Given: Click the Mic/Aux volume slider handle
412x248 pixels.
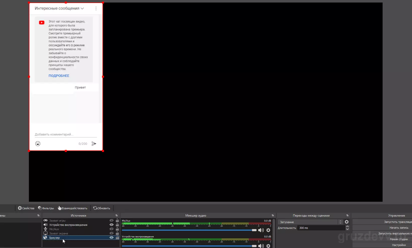Looking at the screenshot, I should [254, 230].
